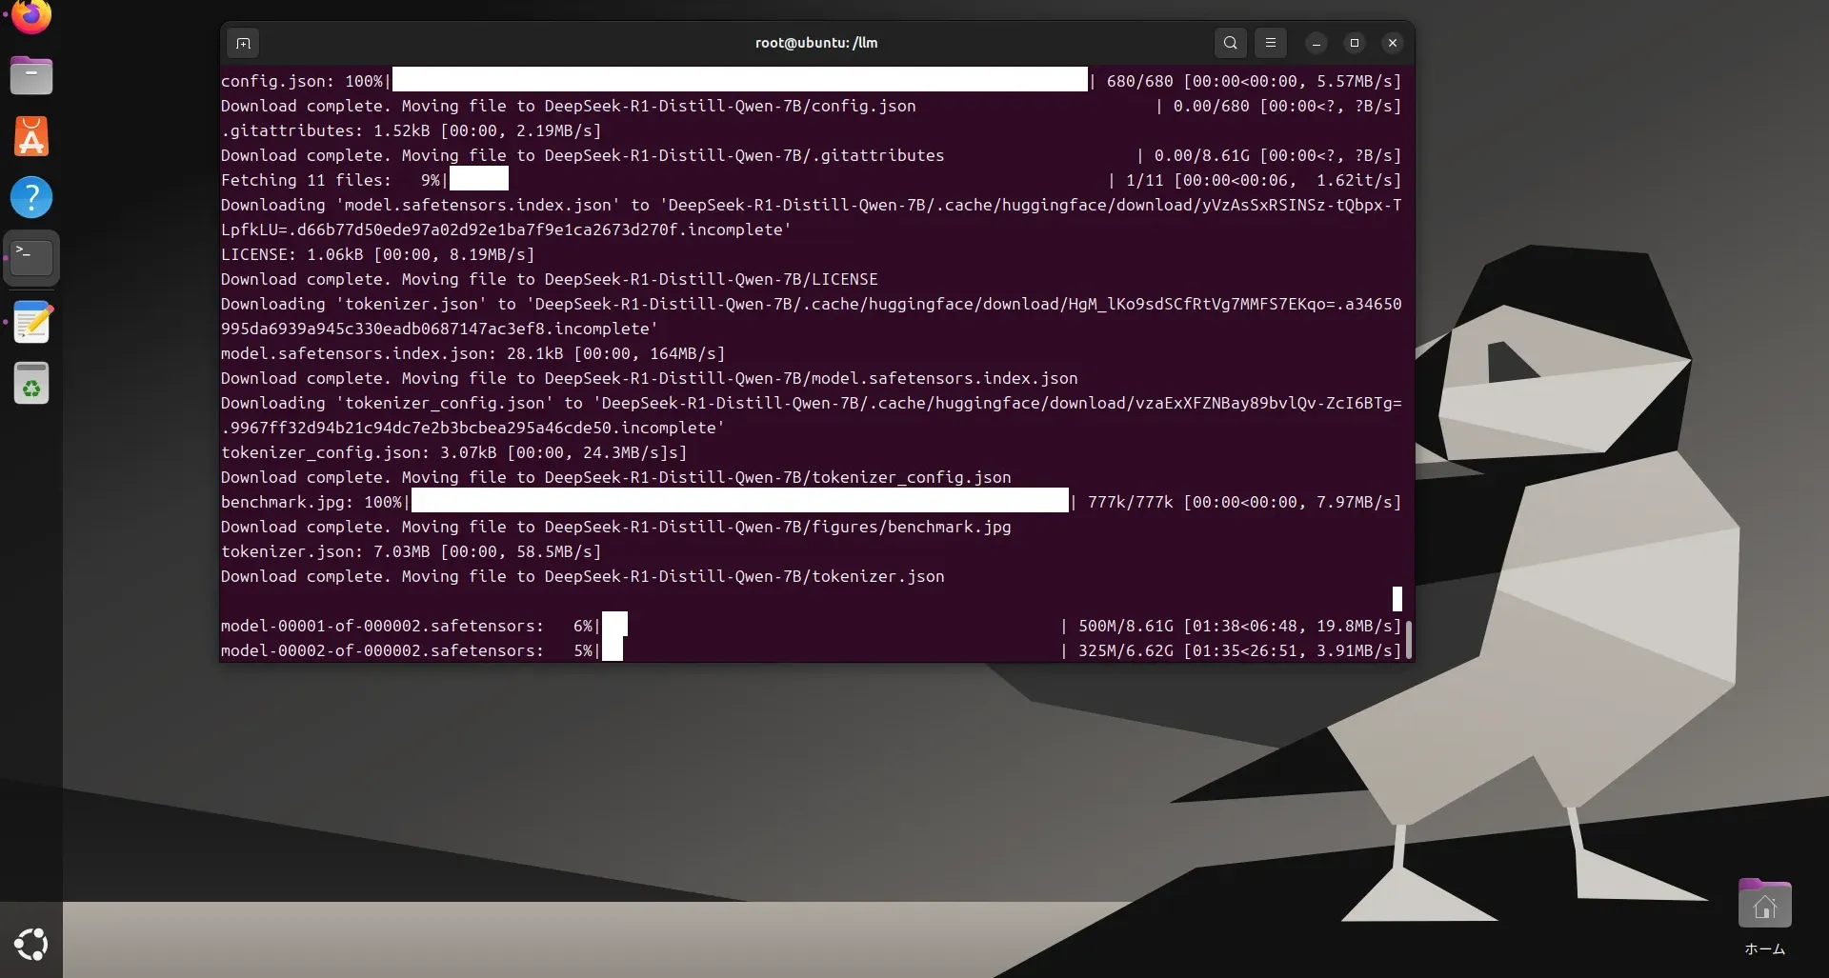Open a new terminal tab
Viewport: 1829px width, 978px height.
pyautogui.click(x=243, y=43)
